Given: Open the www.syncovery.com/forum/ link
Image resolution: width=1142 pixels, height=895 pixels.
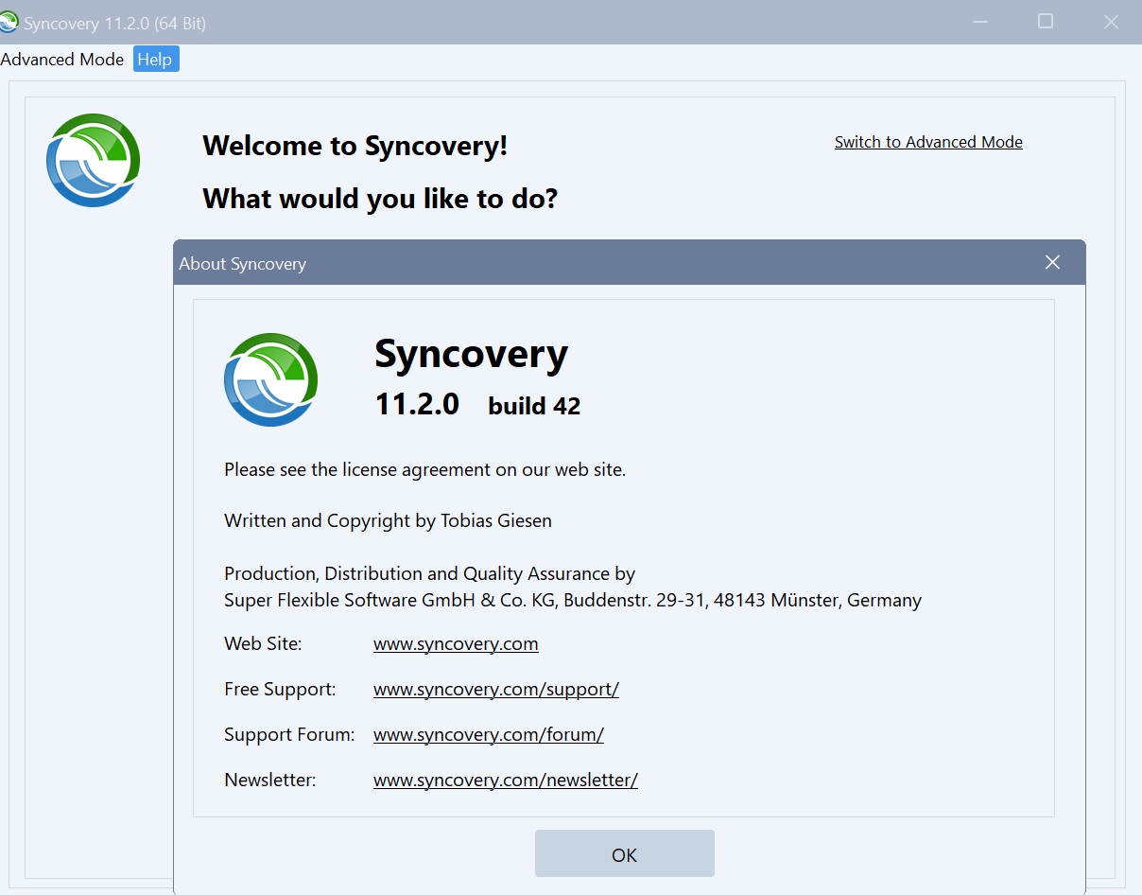Looking at the screenshot, I should (489, 734).
